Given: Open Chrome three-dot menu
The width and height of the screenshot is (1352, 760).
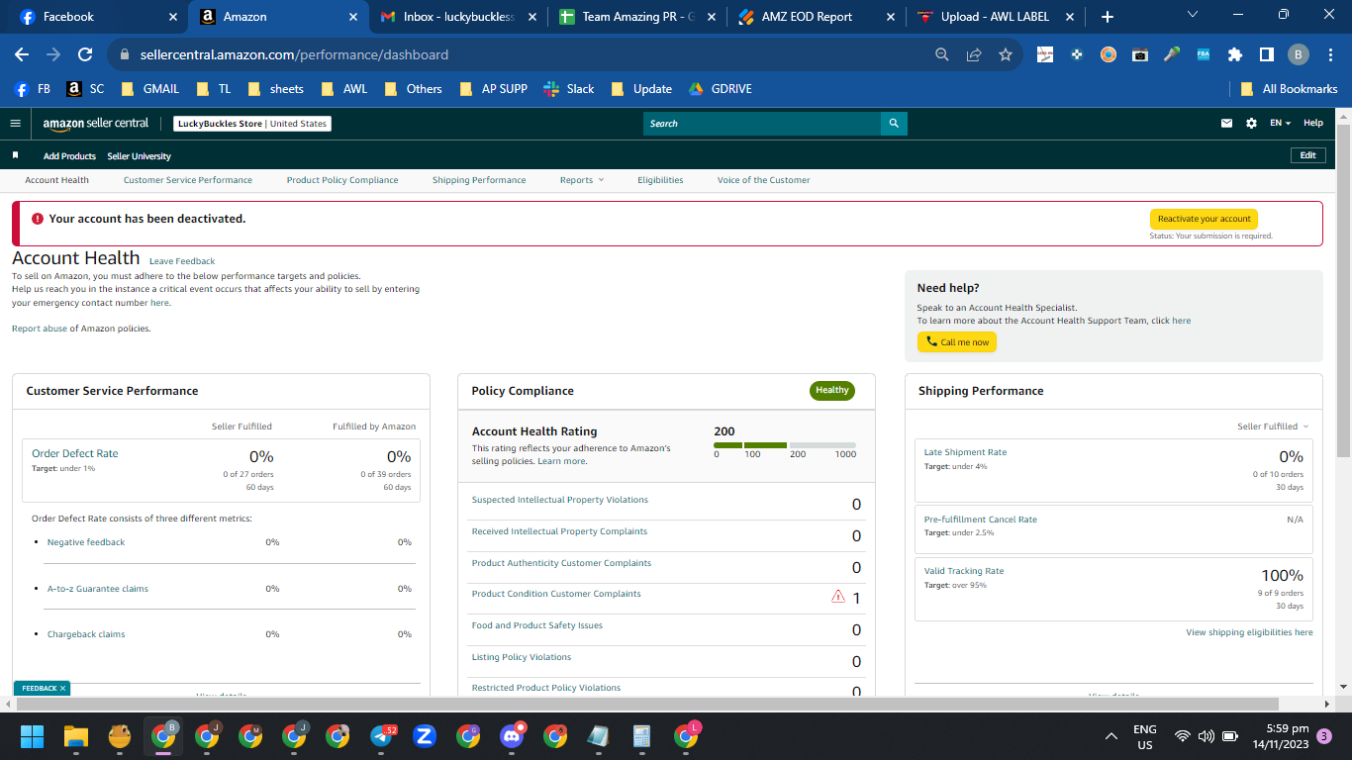Looking at the screenshot, I should pyautogui.click(x=1331, y=55).
